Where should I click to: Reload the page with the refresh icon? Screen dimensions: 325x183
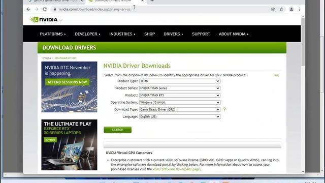[x=45, y=9]
